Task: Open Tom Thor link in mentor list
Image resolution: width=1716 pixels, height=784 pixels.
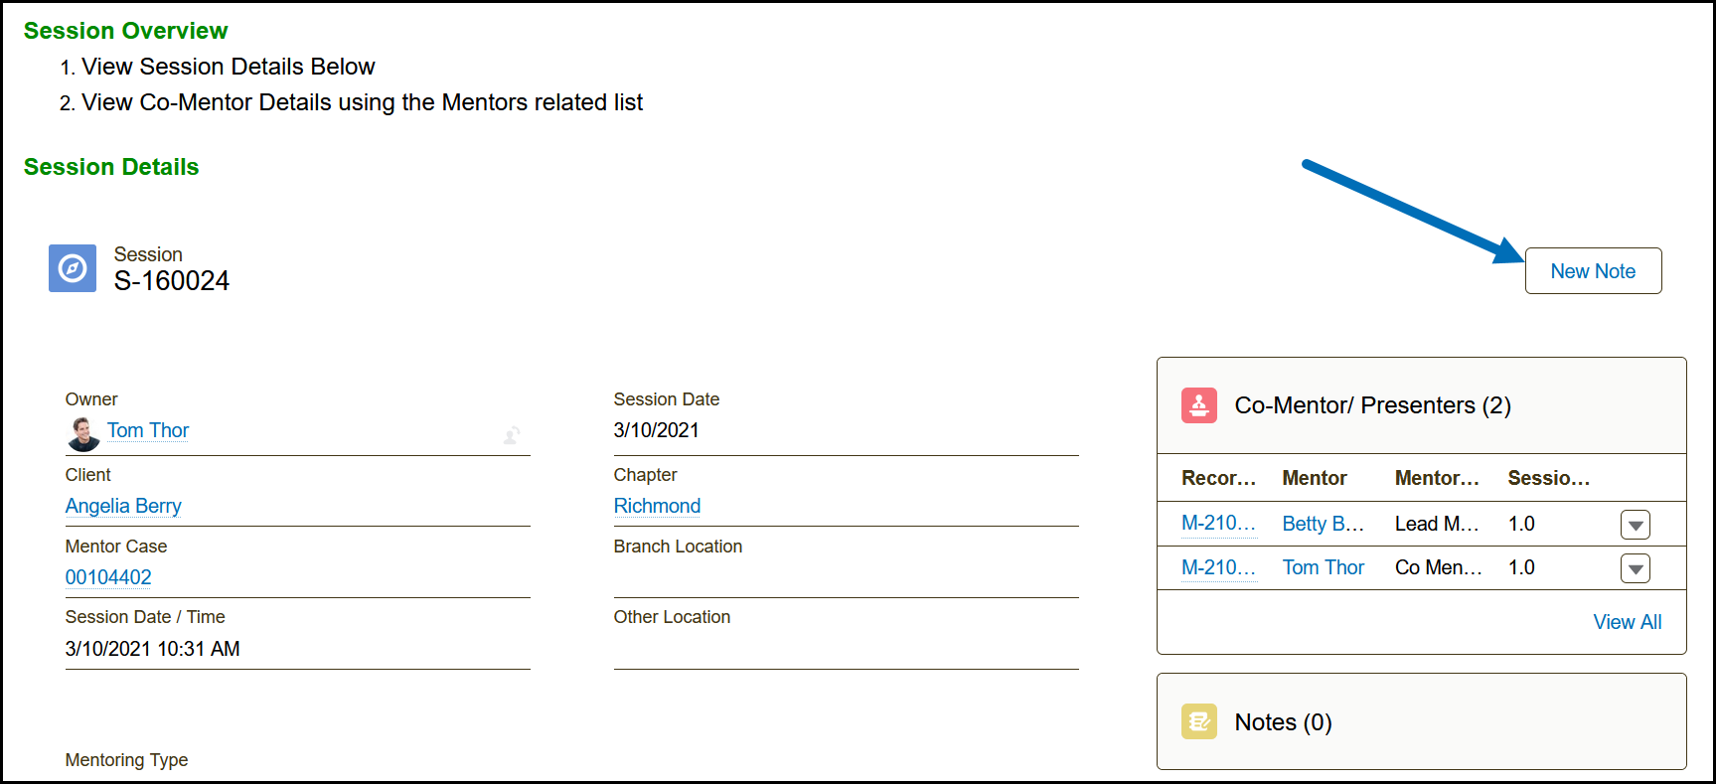Action: [1323, 567]
